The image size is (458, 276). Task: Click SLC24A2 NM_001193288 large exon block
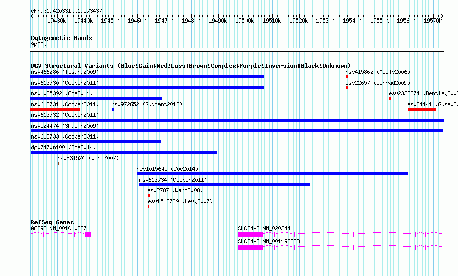click(251, 247)
